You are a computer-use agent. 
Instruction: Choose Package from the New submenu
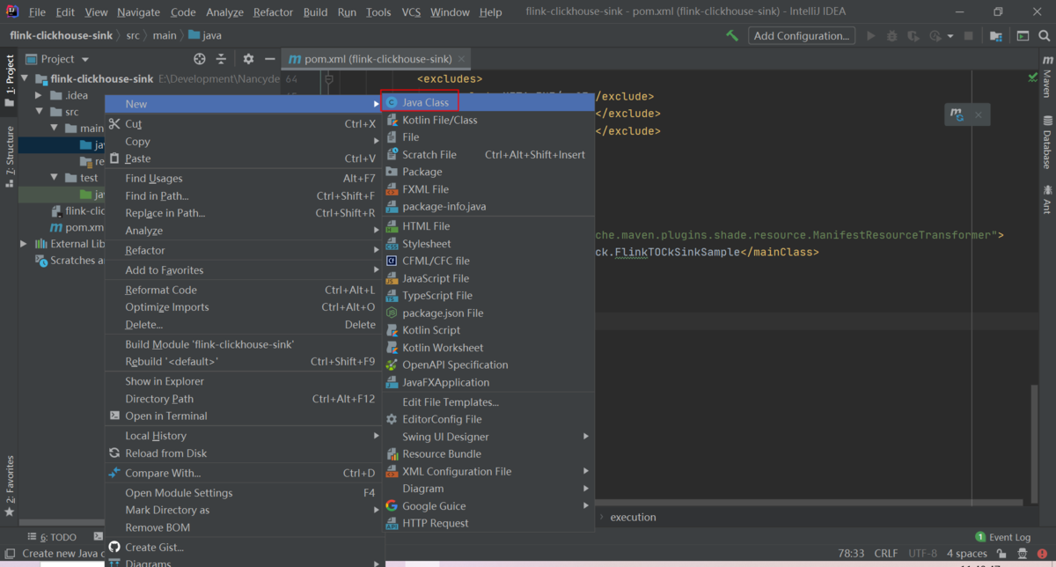pos(488,172)
